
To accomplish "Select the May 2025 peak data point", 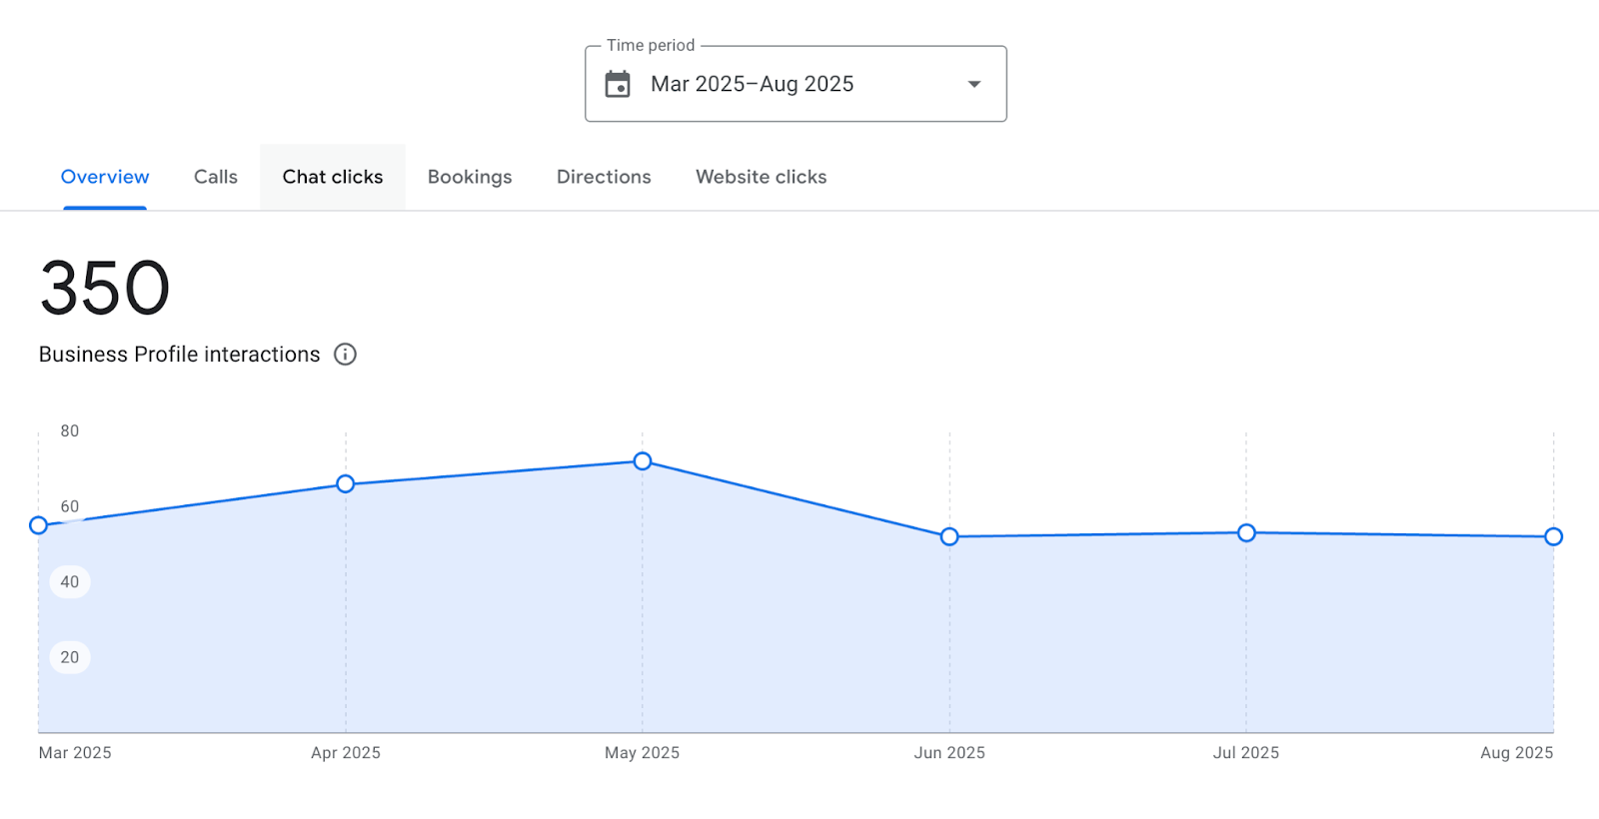I will 643,461.
